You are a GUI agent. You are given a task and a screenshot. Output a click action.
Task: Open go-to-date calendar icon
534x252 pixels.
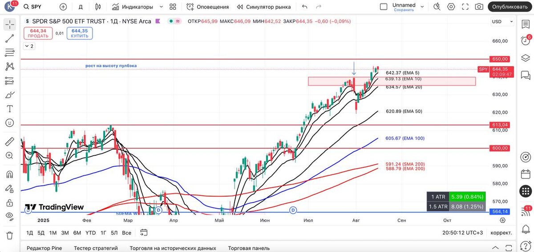pos(144,232)
